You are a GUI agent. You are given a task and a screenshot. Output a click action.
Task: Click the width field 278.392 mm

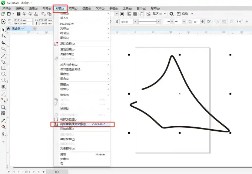click(46, 20)
